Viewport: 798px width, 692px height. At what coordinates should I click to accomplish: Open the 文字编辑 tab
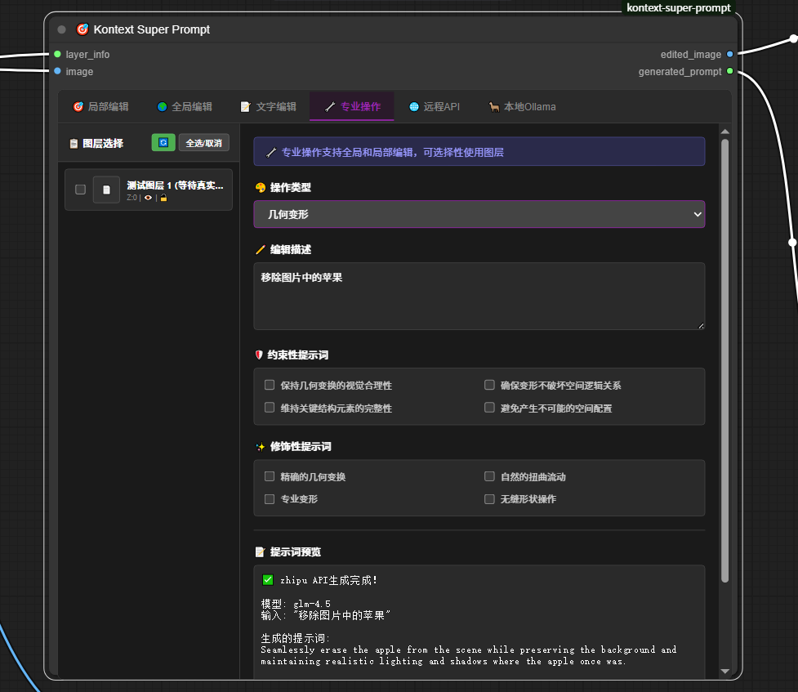pos(268,106)
